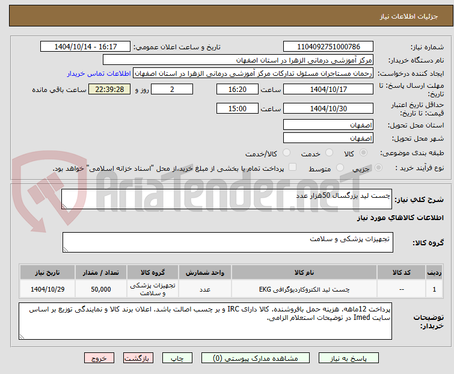Screen dimensions: 454x374
Task: Click the -- cell in the کد کالا column
Action: [401, 289]
